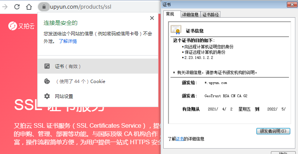Go to browser home page icon
The image size is (298, 154).
(29, 7)
